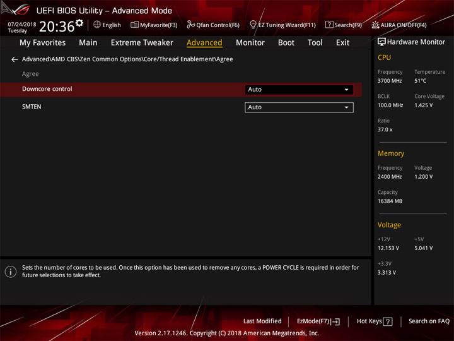The width and height of the screenshot is (454, 341).
Task: Click the breadcrumb path text
Action: coord(127,59)
